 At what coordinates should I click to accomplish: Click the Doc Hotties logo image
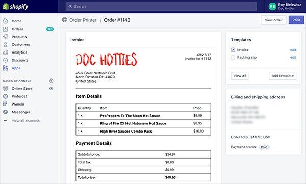click(107, 59)
